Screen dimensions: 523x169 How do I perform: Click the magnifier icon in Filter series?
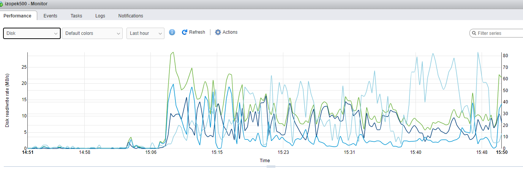tap(474, 33)
